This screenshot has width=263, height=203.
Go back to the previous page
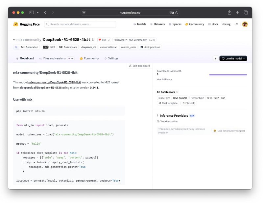[45, 12]
